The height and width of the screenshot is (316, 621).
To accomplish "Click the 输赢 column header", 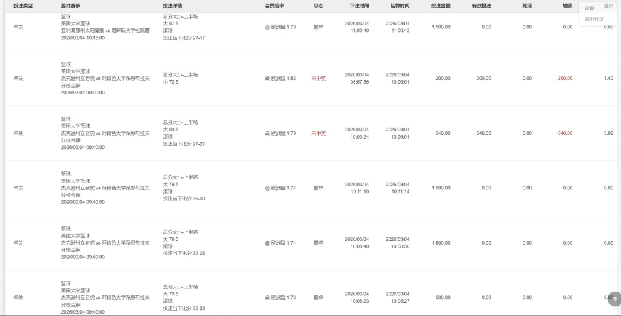I will [567, 5].
